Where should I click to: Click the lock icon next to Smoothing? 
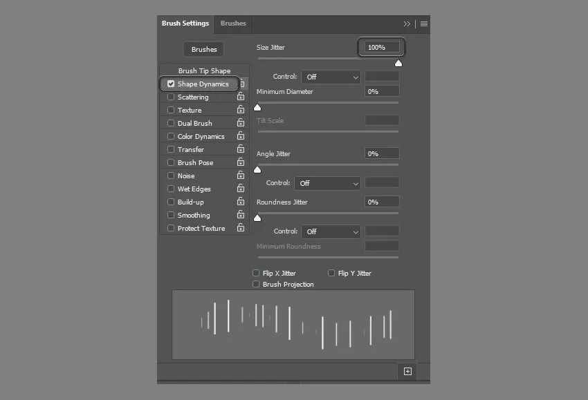click(241, 216)
